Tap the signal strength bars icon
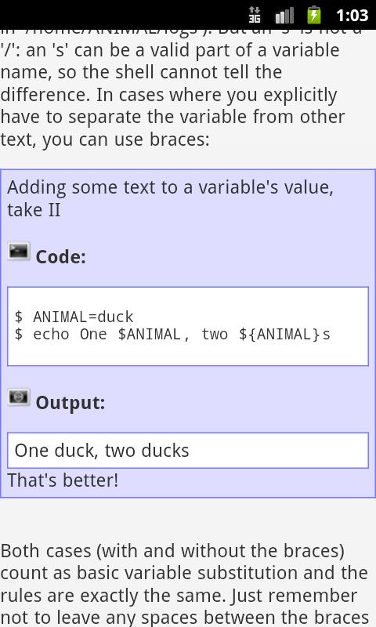The height and width of the screenshot is (627, 376). tap(284, 16)
